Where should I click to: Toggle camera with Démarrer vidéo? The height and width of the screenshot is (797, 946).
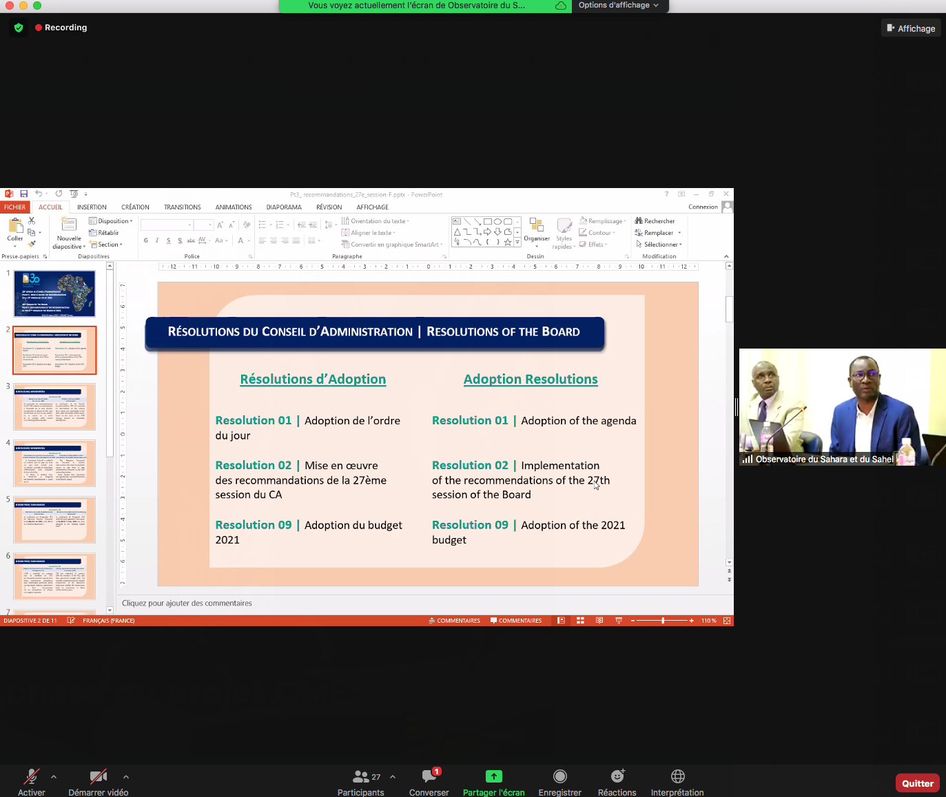point(98,776)
